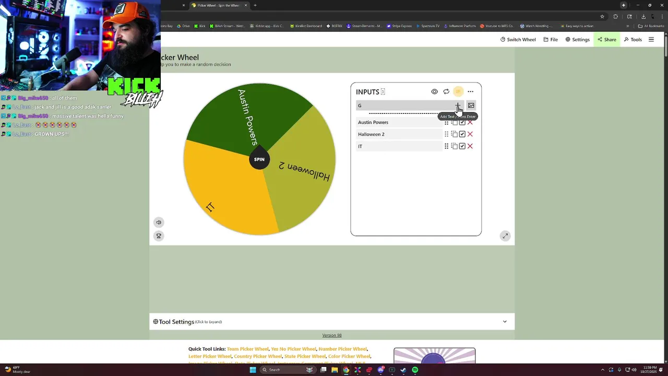Close the Picker Wheel browser tab

coord(246,5)
